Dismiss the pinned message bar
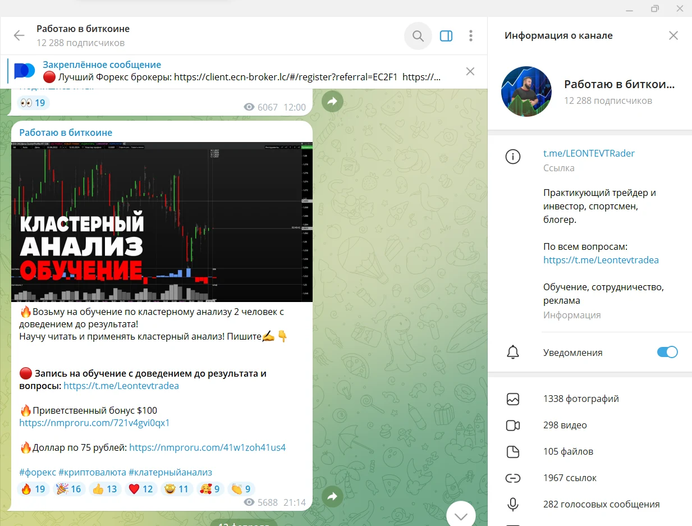This screenshot has width=692, height=526. pyautogui.click(x=470, y=71)
